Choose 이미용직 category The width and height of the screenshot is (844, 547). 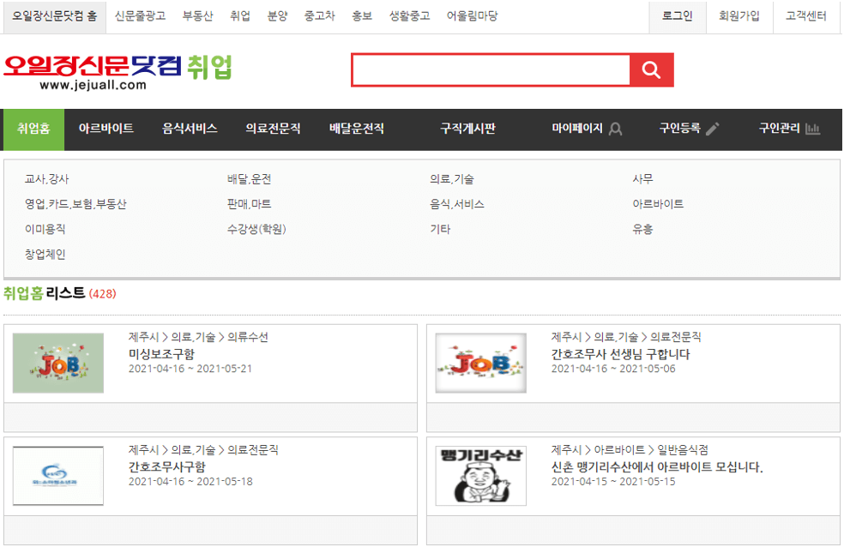(45, 229)
